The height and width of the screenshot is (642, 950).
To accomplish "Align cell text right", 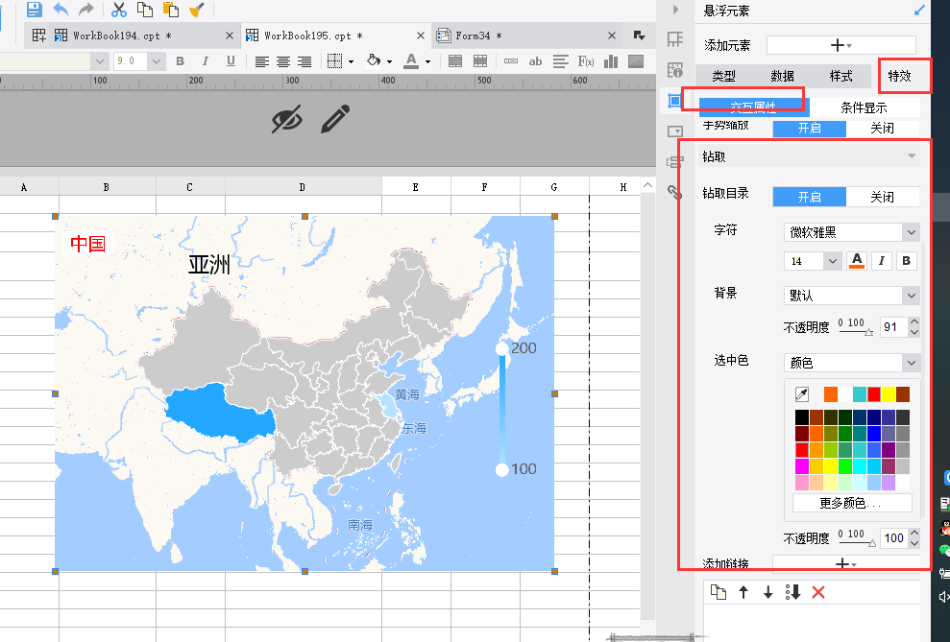I will pos(304,61).
